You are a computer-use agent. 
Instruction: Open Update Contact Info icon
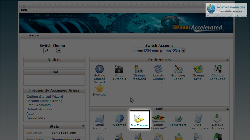[159, 69]
